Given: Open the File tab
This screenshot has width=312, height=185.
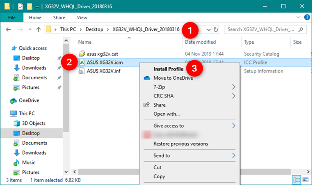Looking at the screenshot, I should coord(12,18).
